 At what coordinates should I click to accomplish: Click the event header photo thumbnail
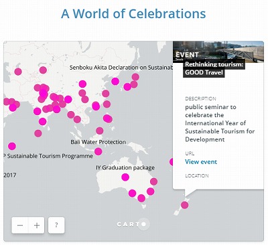218,52
